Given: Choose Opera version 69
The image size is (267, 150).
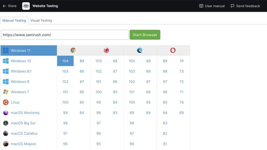Looking at the screenshot, I should click(x=181, y=113).
